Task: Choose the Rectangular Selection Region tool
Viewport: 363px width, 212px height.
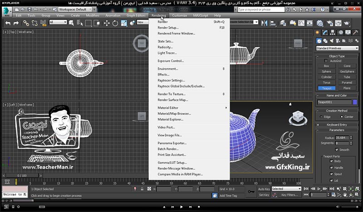Action: coord(88,23)
